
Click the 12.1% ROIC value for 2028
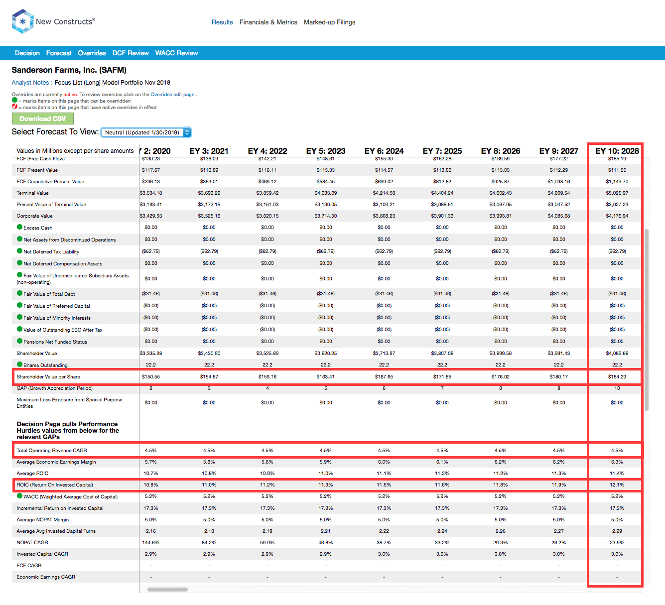coord(617,485)
